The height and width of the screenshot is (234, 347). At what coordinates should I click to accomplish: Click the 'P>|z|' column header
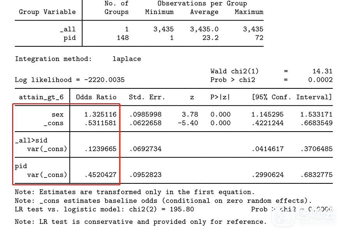pos(220,97)
